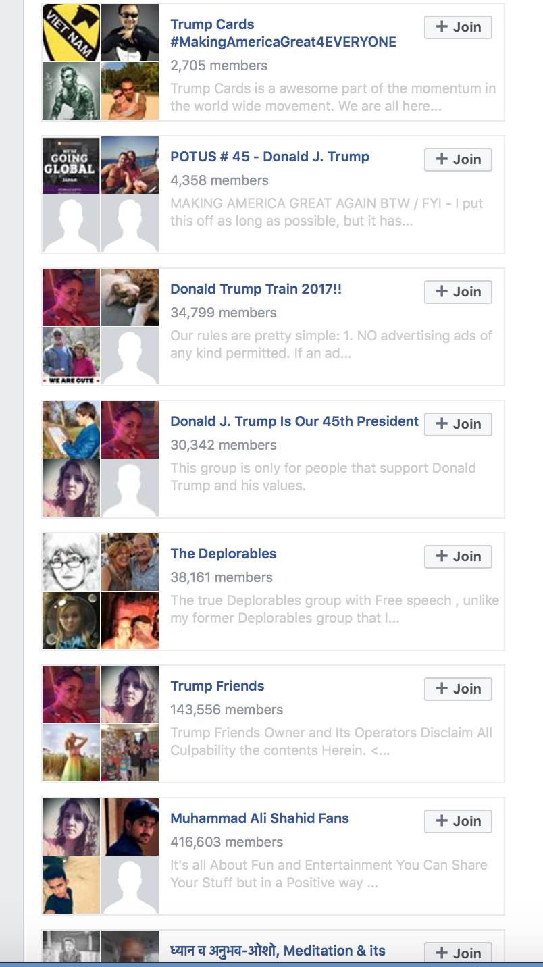This screenshot has width=543, height=967.
Task: Join Donald Trump Train 2017!! group
Action: coord(458,292)
